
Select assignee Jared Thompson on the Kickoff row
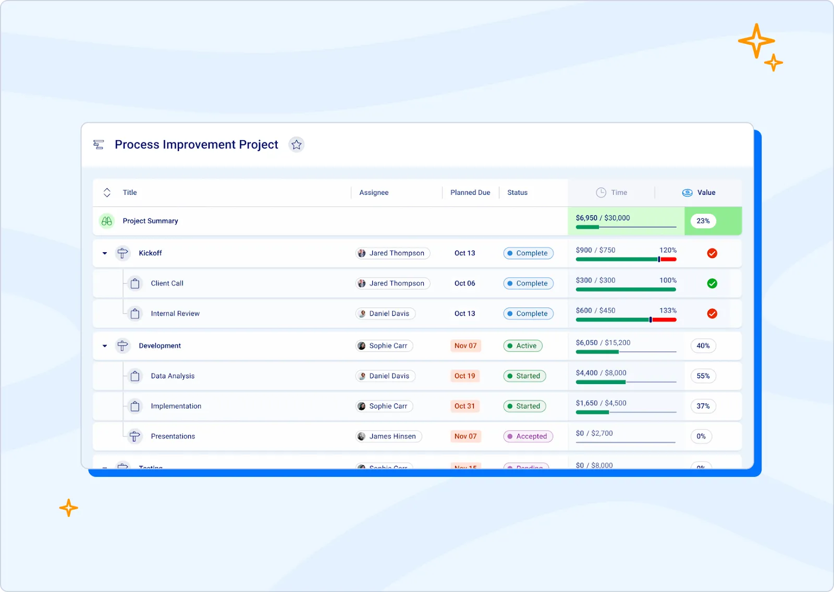[393, 253]
